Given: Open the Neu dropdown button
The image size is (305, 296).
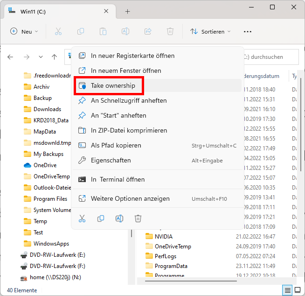Looking at the screenshot, I should point(24,31).
